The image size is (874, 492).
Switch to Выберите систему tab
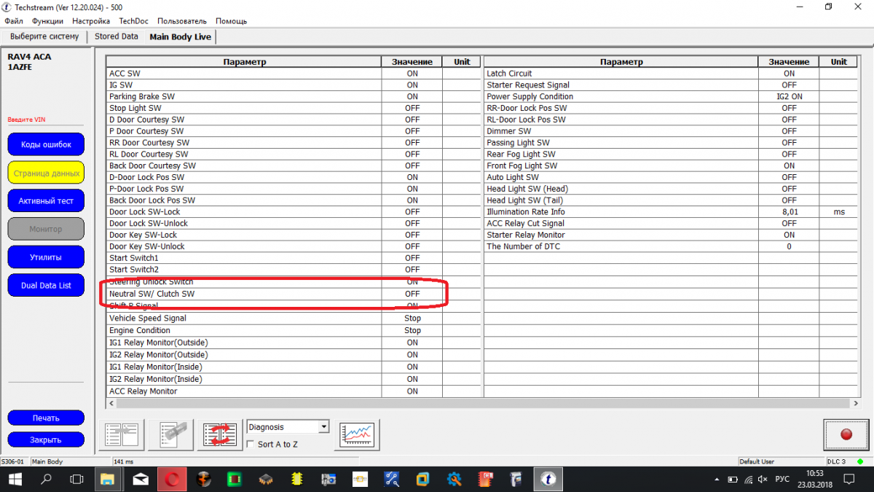click(44, 36)
